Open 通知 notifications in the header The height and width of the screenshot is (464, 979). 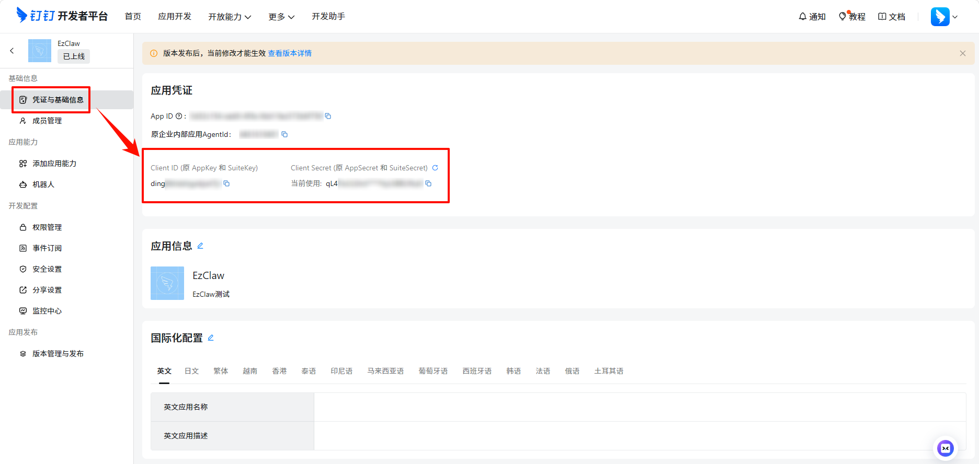[812, 17]
